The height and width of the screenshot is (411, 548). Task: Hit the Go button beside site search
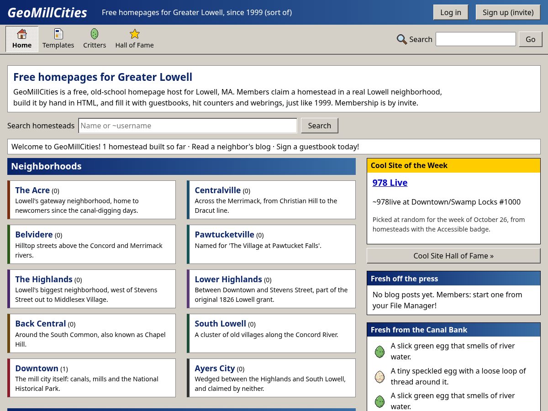(x=530, y=39)
